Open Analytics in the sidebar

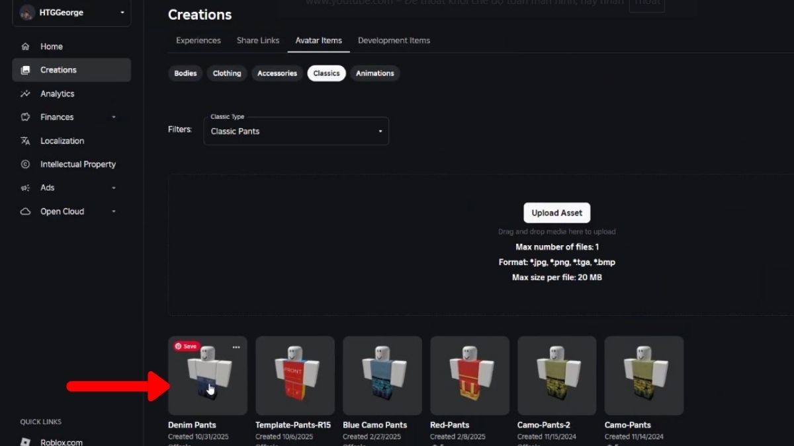71,94
